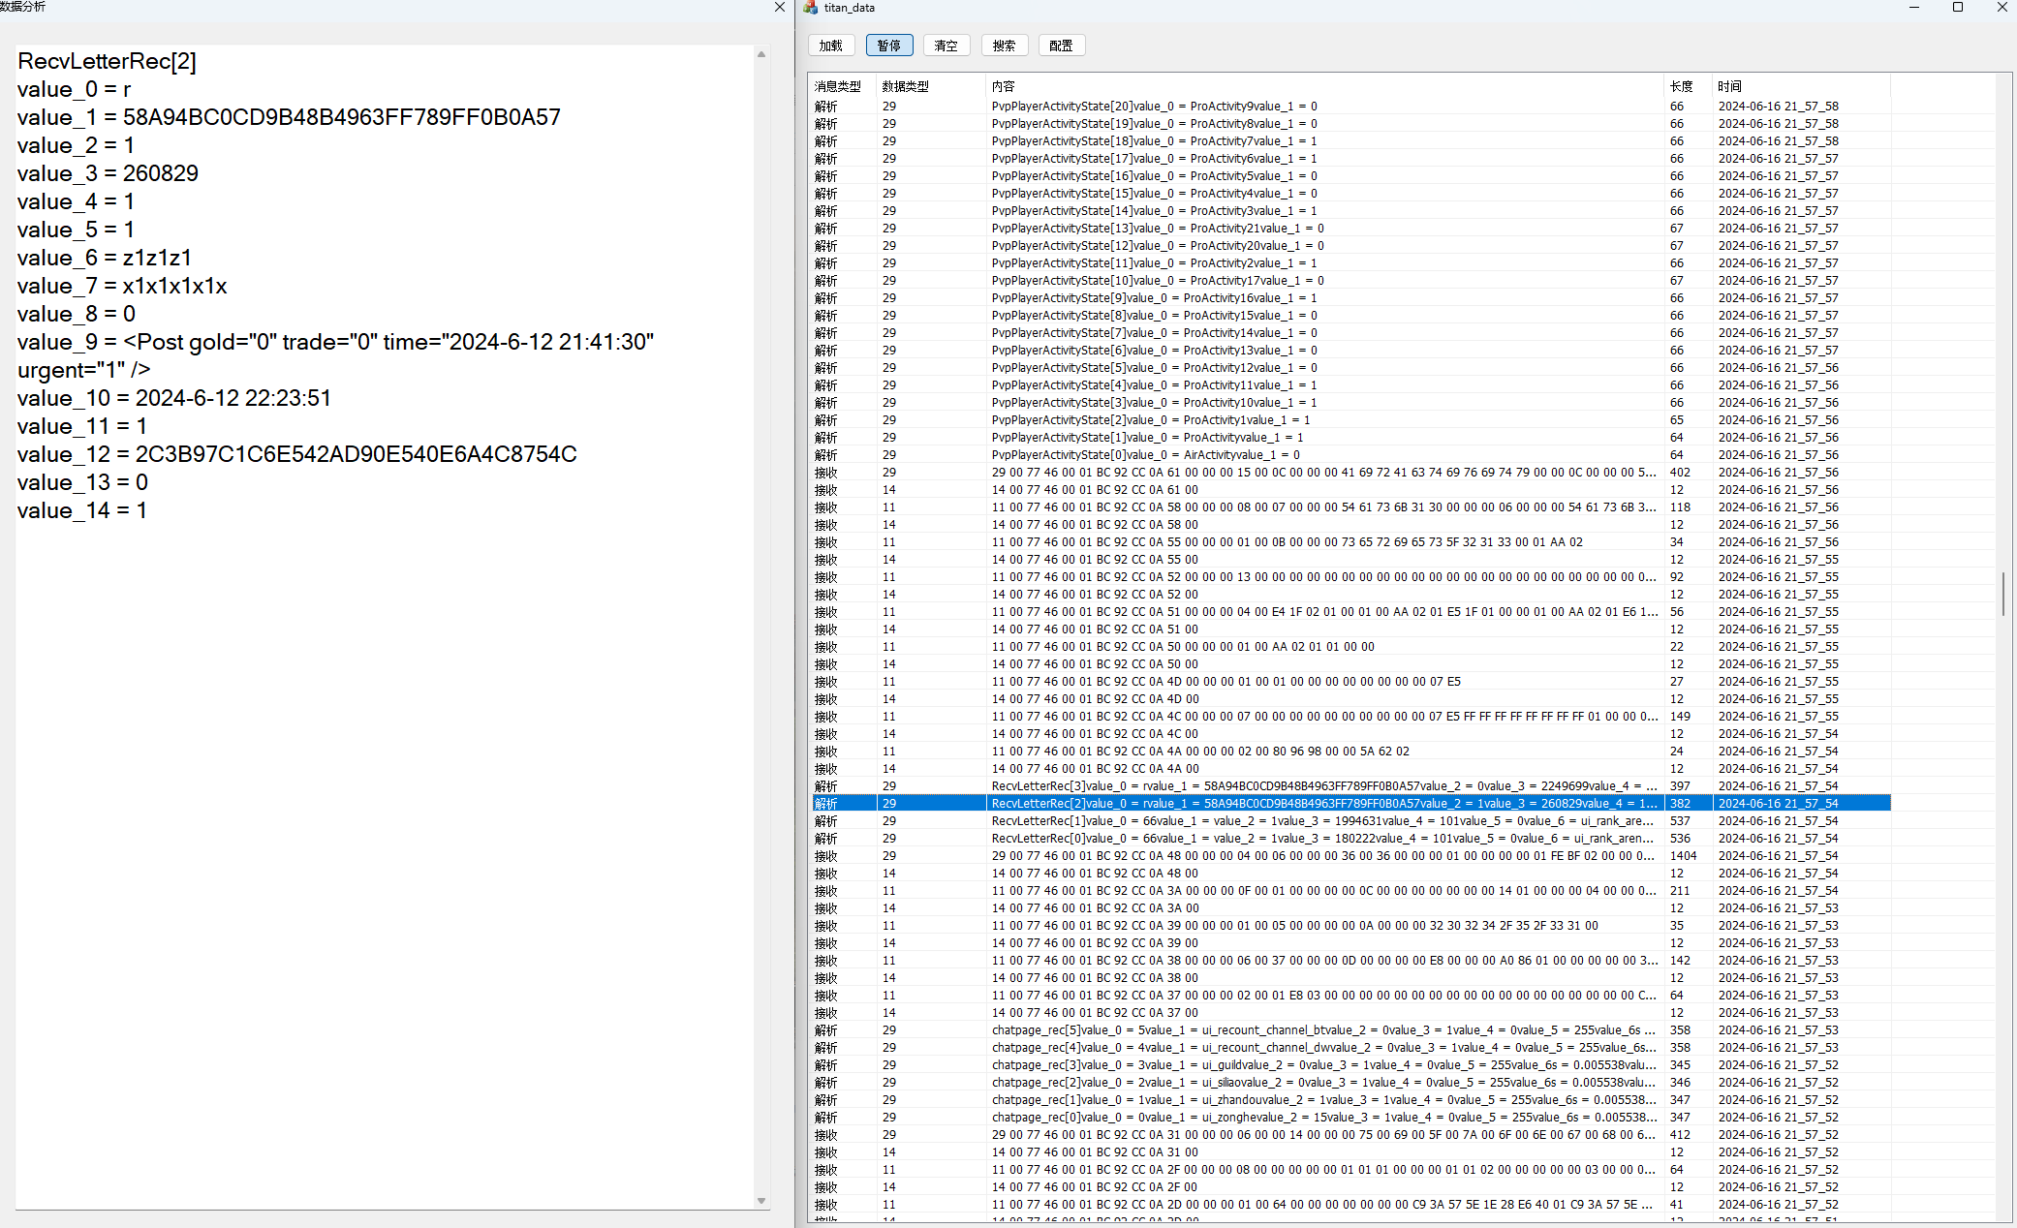Click the 时间 column header
The image size is (2017, 1228).
click(x=1729, y=86)
